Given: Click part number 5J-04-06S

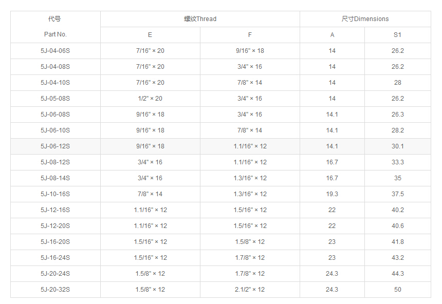Looking at the screenshot, I should tap(55, 51).
